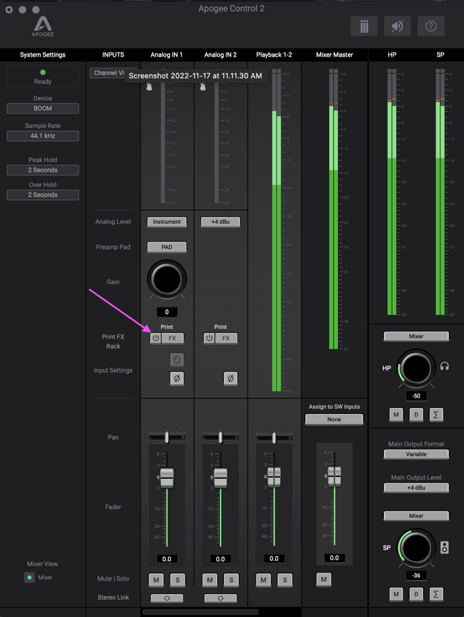464x617 pixels.
Task: Open the help question mark icon
Action: coord(431,26)
